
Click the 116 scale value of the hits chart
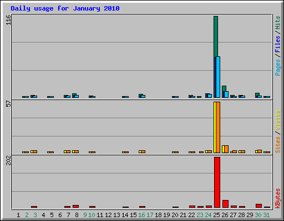(8, 20)
